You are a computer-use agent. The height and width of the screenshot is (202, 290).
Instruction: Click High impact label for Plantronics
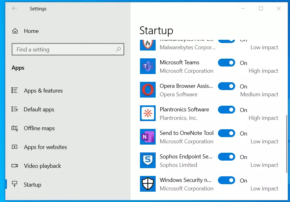[x=263, y=118]
